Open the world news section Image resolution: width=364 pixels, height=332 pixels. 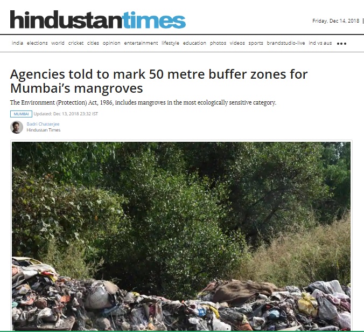click(58, 43)
